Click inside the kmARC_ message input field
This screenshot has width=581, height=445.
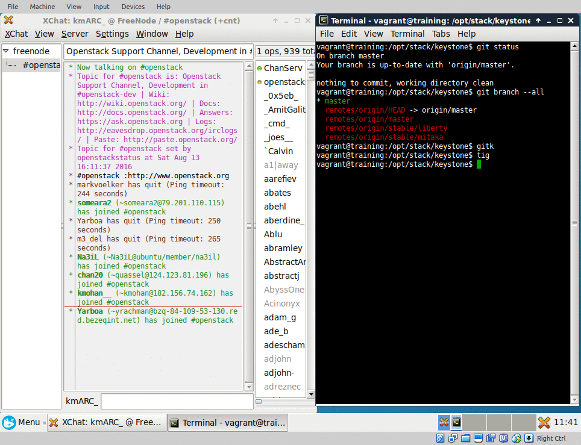coord(175,401)
